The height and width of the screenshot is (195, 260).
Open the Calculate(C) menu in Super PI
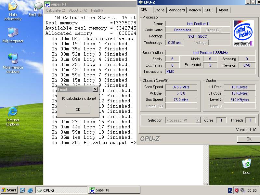click(x=56, y=10)
